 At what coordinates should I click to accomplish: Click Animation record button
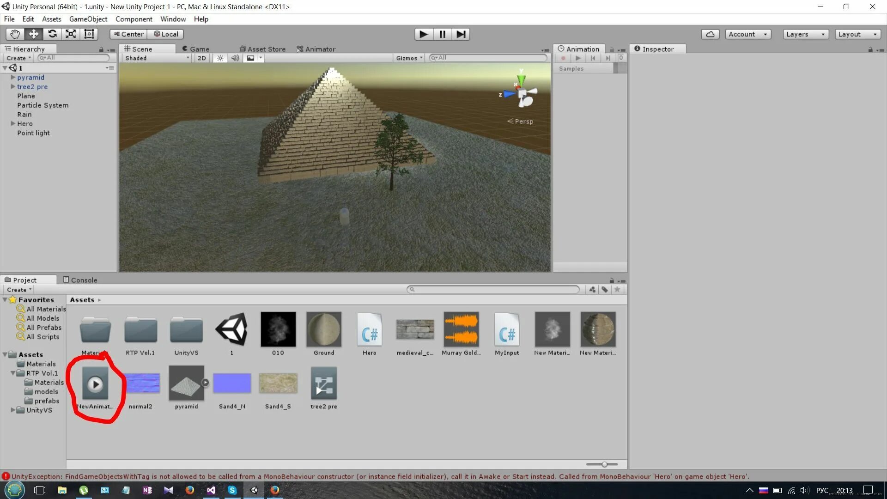(x=563, y=58)
